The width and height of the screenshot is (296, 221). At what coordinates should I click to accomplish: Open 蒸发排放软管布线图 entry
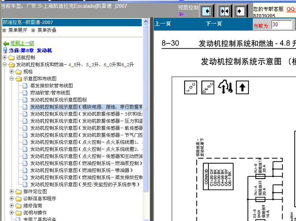pos(51,86)
